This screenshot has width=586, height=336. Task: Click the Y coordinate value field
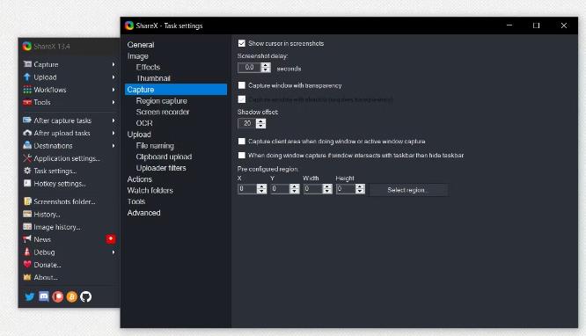tap(281, 189)
